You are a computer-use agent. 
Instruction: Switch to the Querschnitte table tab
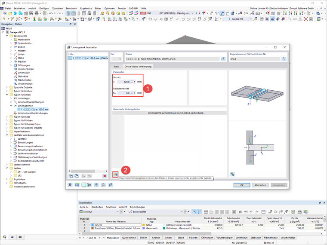coord(129,238)
